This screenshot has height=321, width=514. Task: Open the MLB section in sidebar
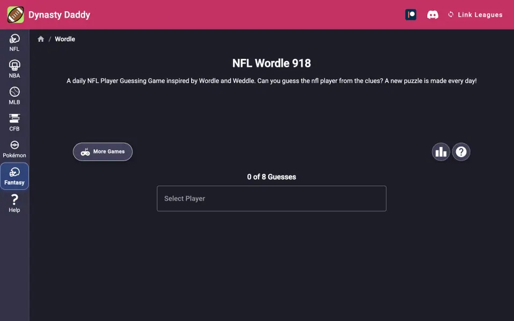click(14, 96)
